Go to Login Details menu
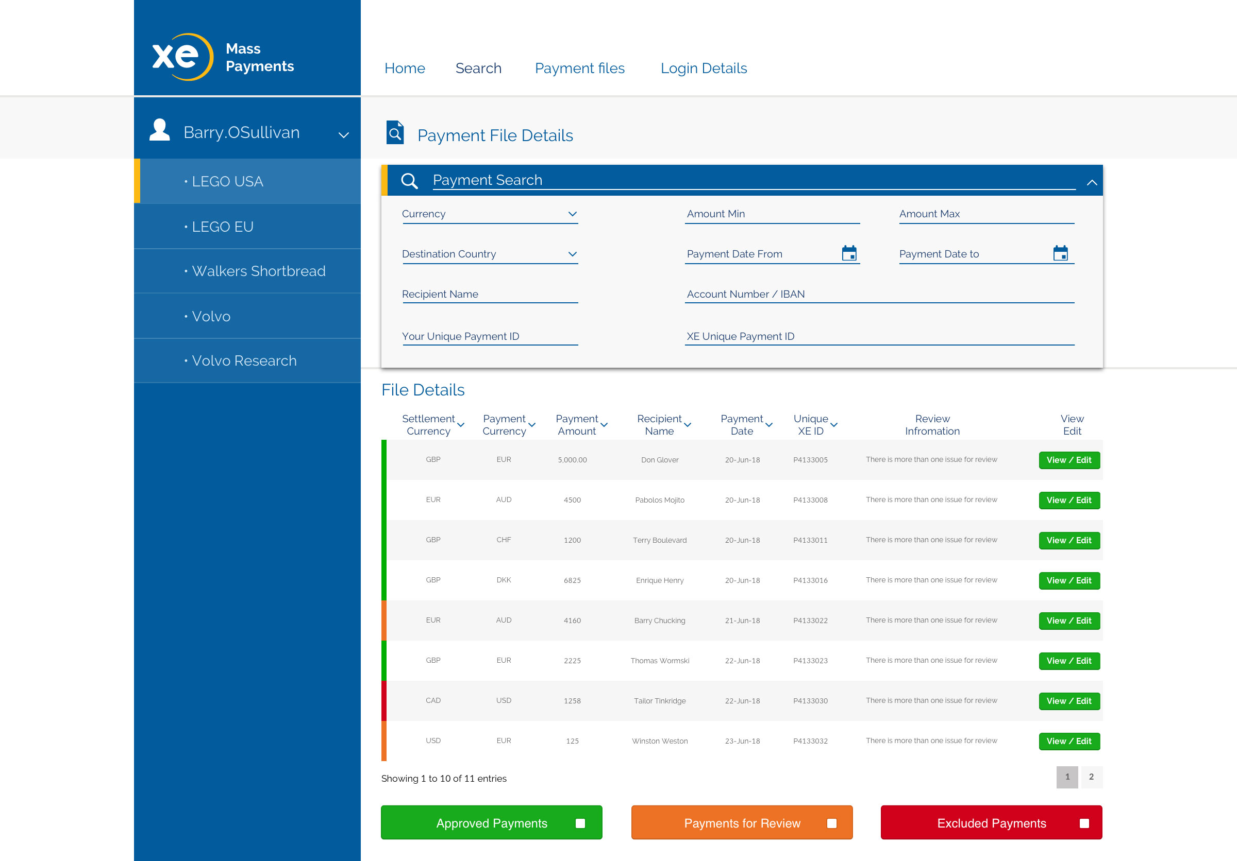The height and width of the screenshot is (861, 1237). (703, 68)
